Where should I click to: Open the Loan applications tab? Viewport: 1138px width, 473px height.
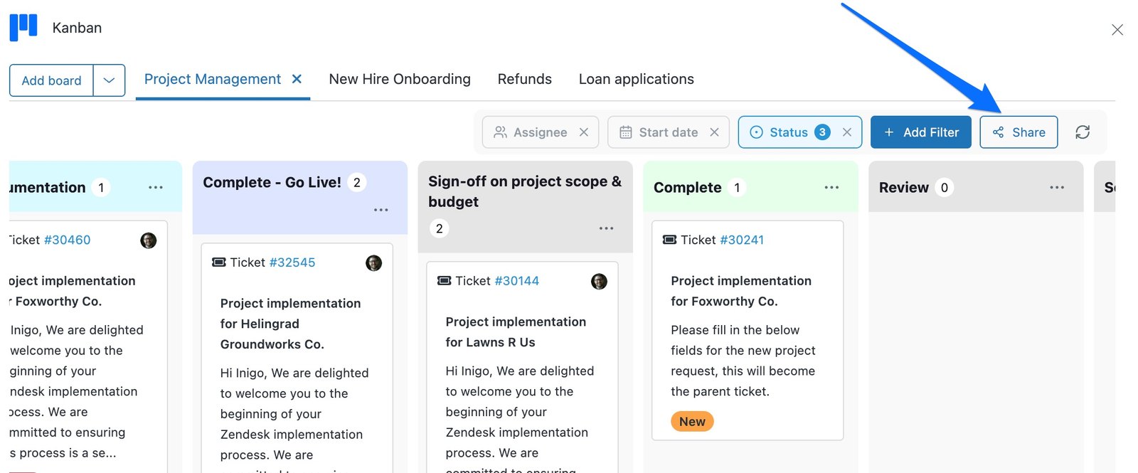click(637, 79)
